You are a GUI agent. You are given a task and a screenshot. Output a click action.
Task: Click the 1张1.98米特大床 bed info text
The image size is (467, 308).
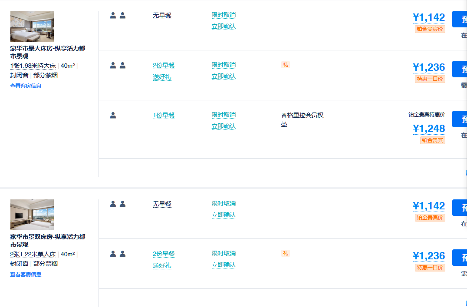point(33,66)
